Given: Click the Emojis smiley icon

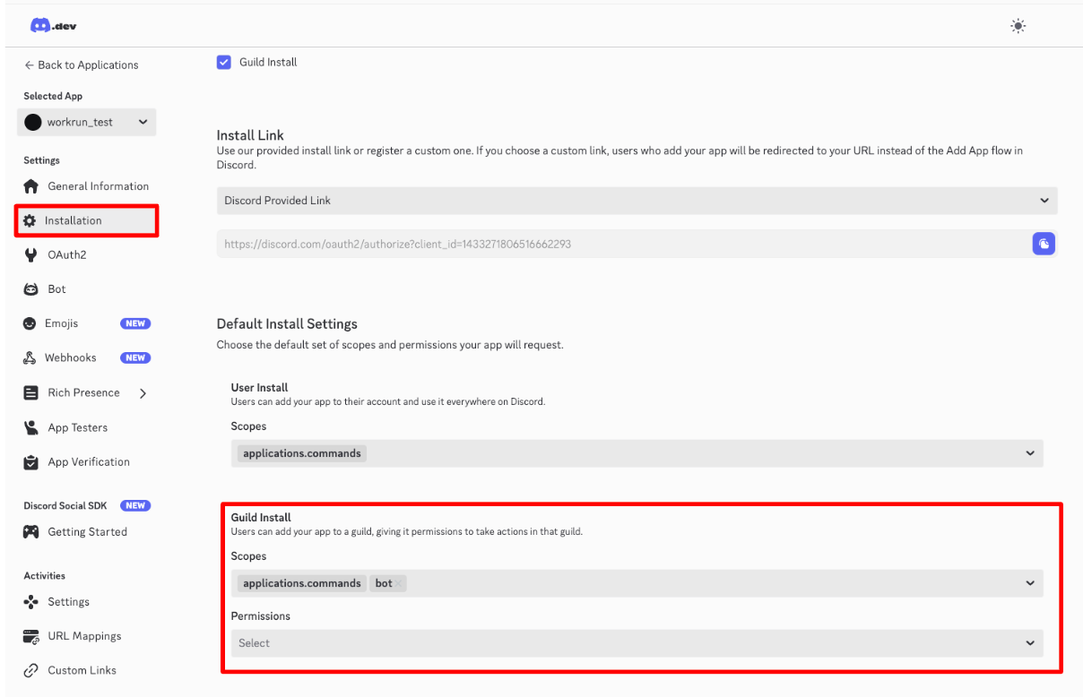Looking at the screenshot, I should pos(30,323).
